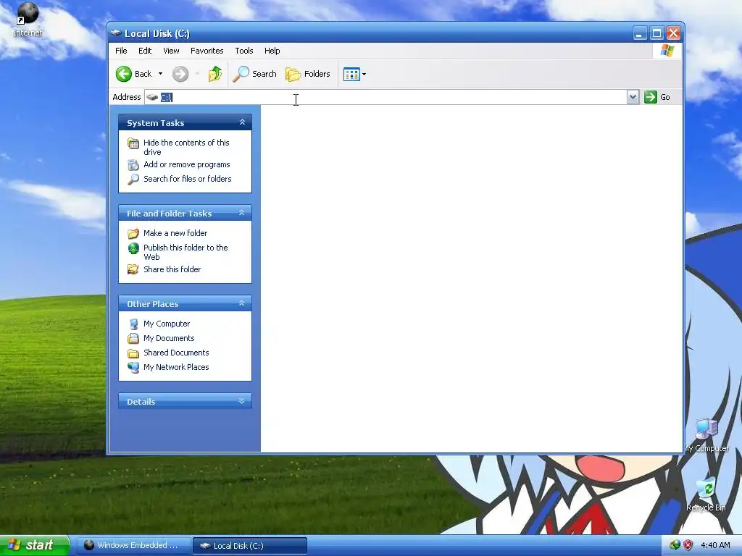
Task: Click Add or remove programs link
Action: (x=187, y=164)
